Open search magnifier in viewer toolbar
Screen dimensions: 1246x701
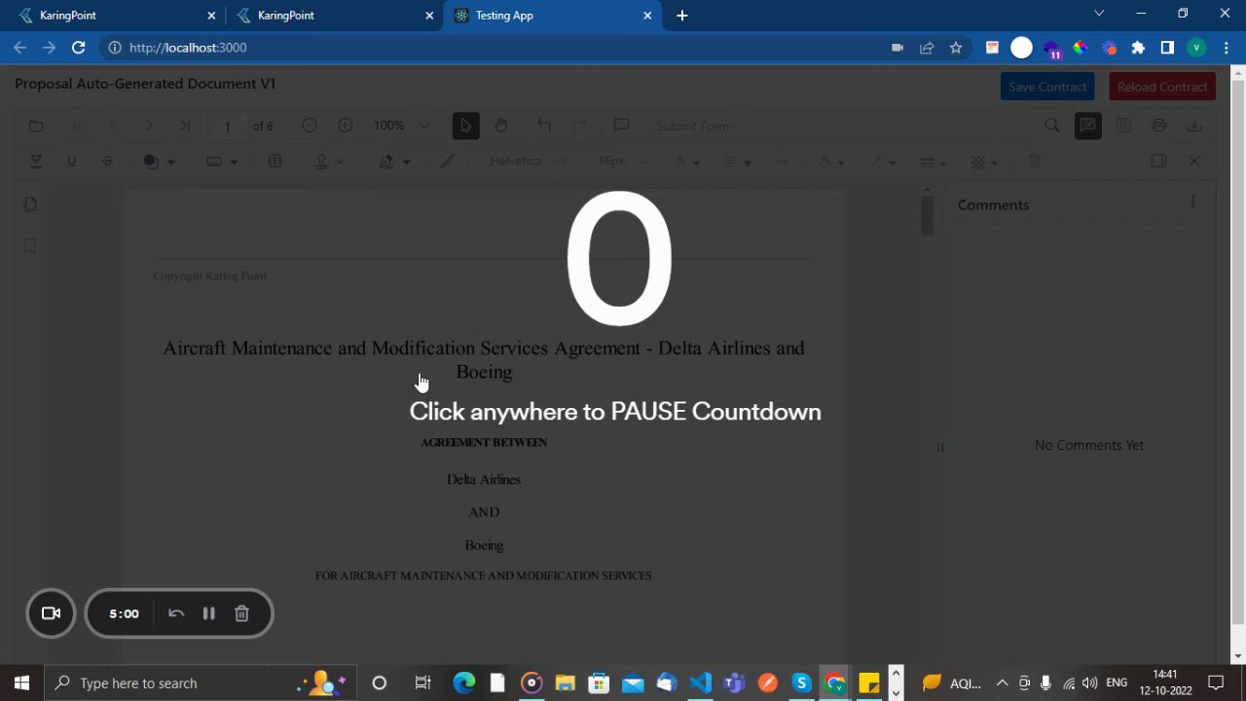point(1051,126)
